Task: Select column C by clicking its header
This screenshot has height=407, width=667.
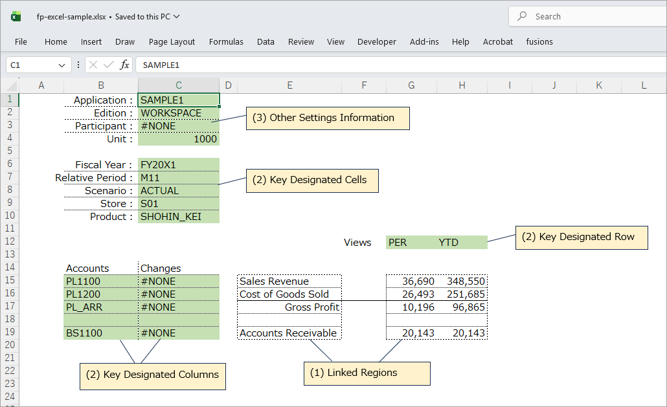Action: tap(178, 85)
